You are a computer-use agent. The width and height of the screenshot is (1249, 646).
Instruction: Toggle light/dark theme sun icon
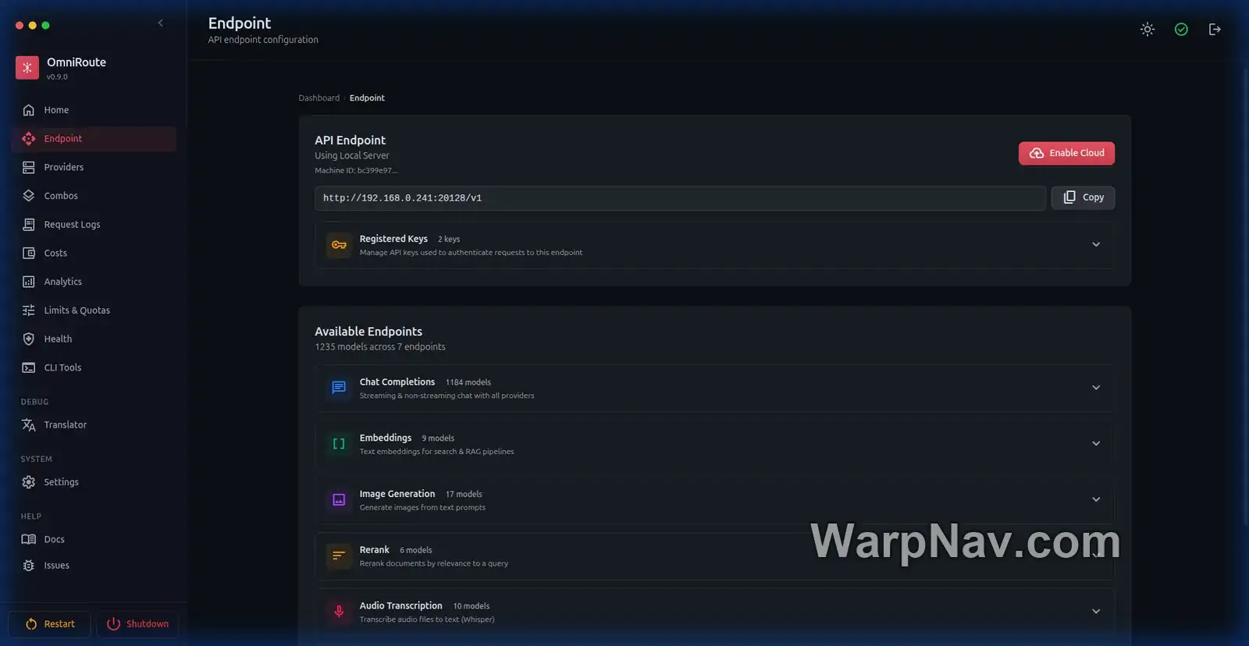pos(1148,30)
